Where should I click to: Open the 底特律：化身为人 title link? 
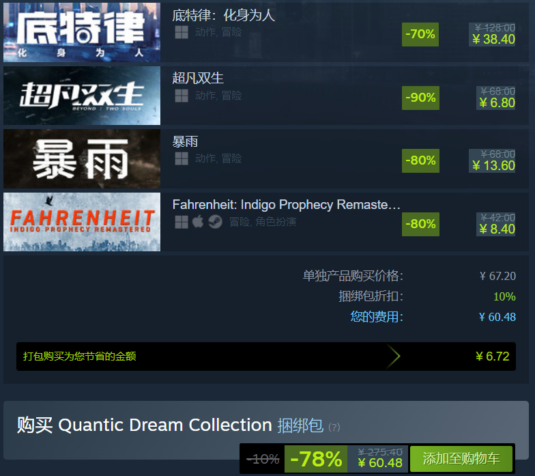(x=224, y=15)
